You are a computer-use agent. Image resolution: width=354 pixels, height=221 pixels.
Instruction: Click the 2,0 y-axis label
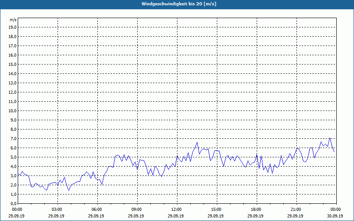(x=14, y=185)
